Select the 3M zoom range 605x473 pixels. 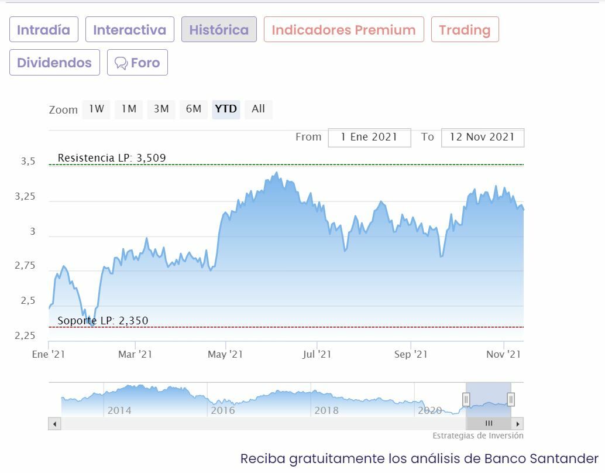(161, 109)
